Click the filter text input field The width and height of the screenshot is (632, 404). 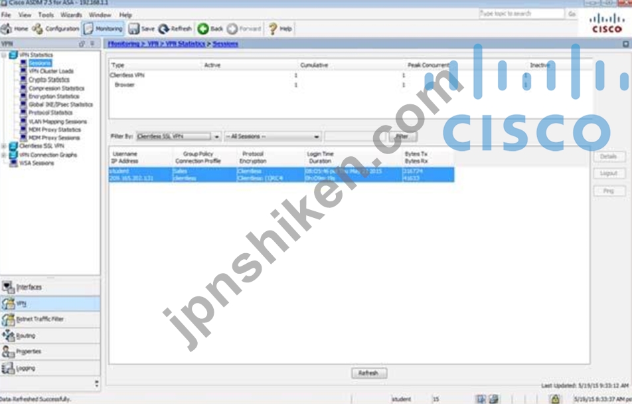355,136
